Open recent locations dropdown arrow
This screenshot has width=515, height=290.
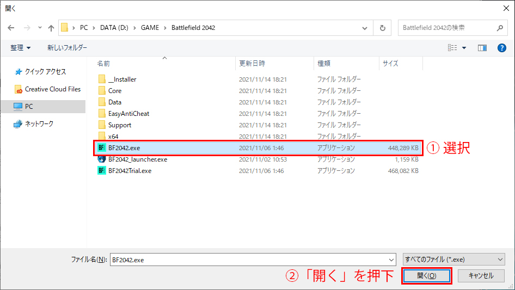click(x=40, y=28)
